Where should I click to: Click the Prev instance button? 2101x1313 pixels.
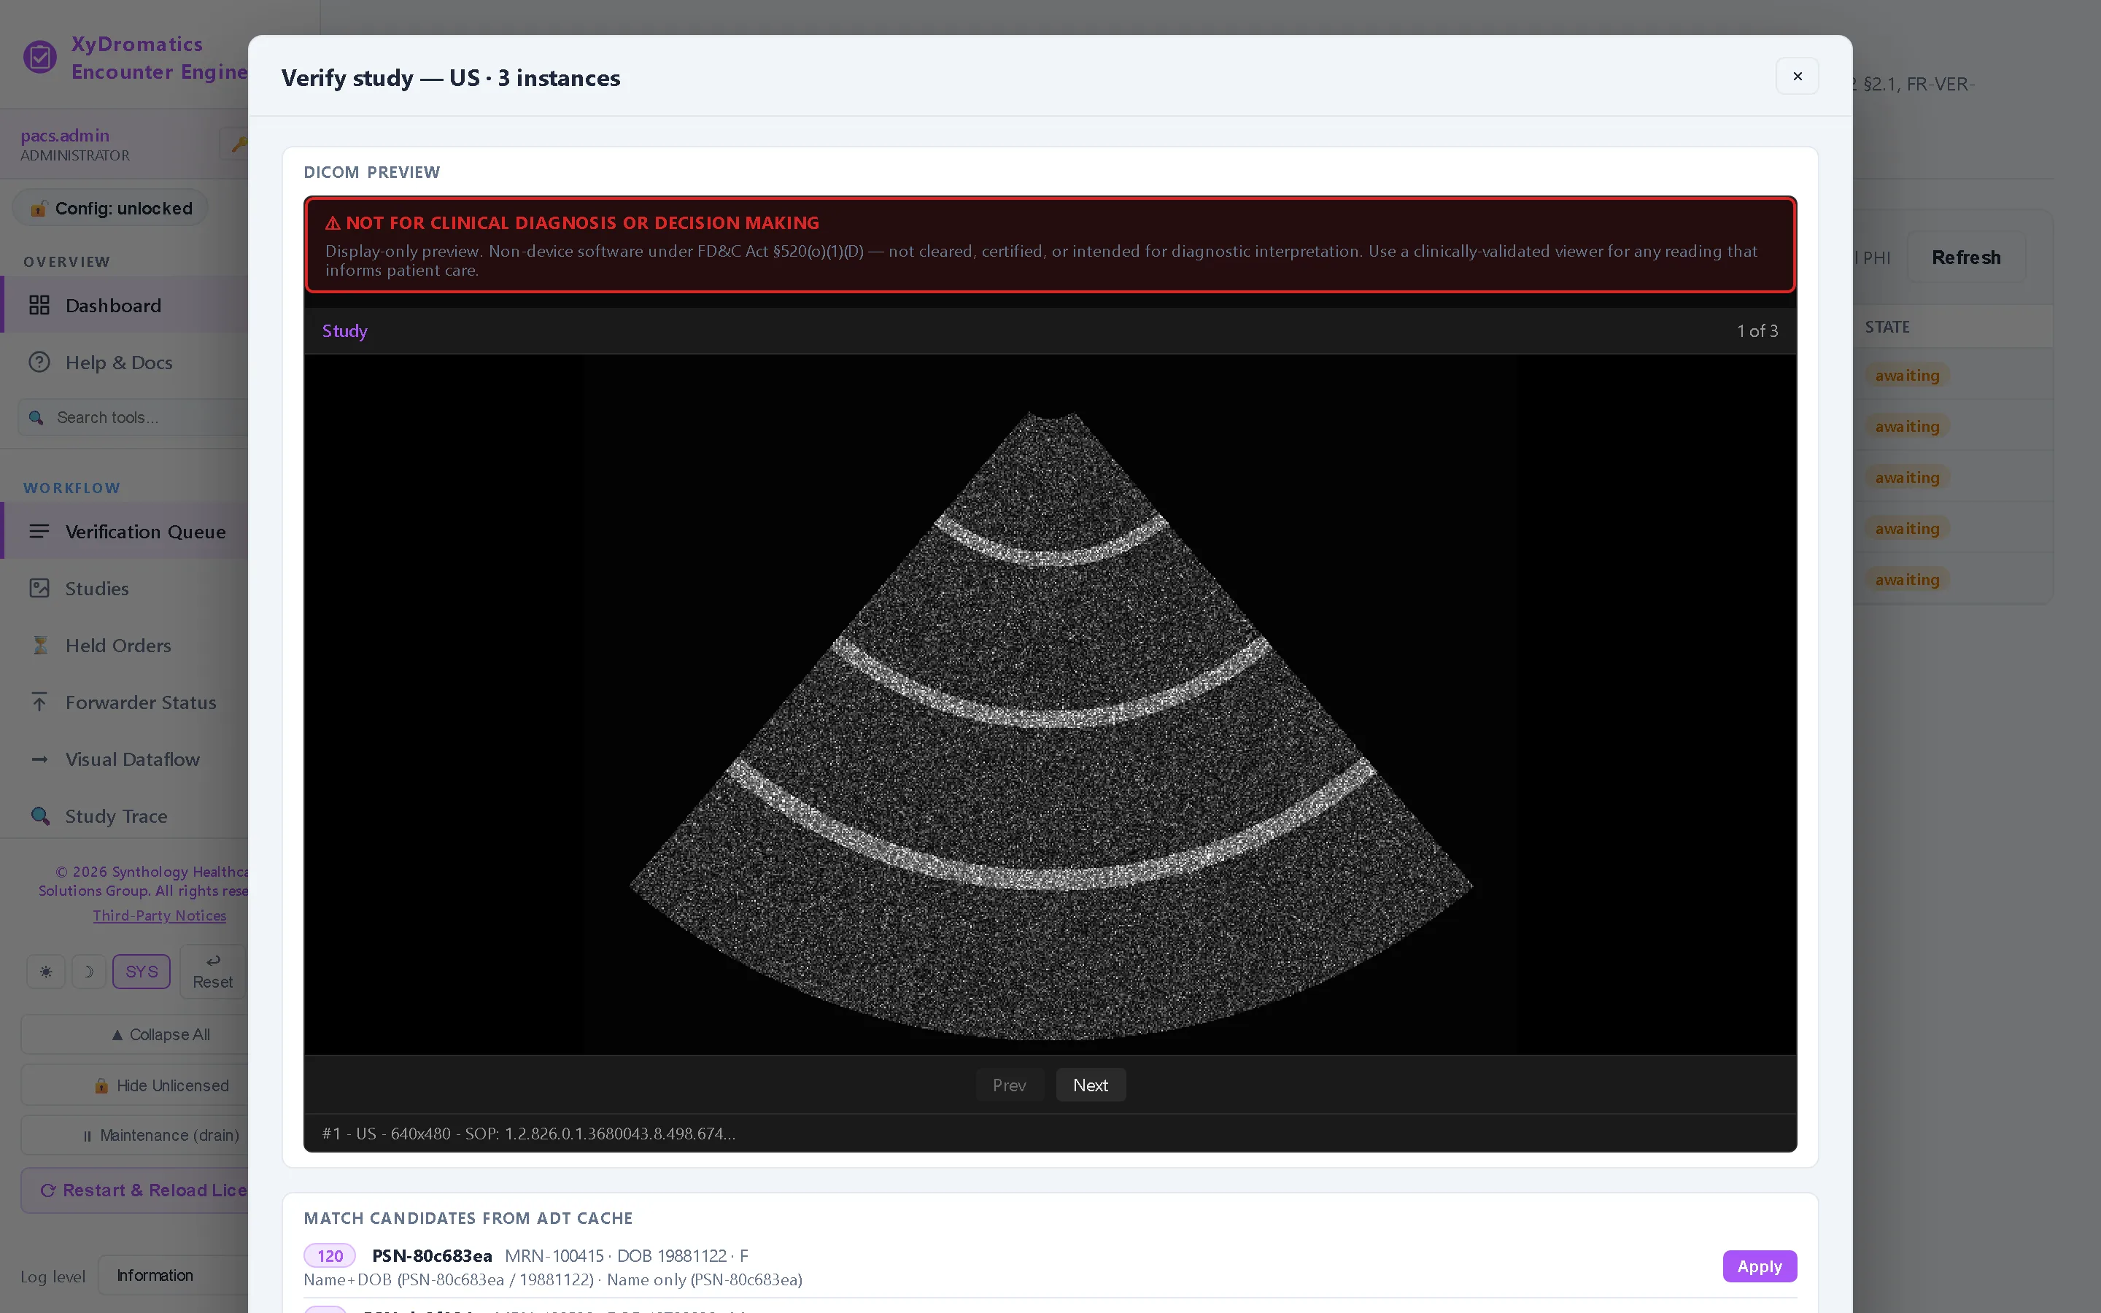click(x=1009, y=1085)
